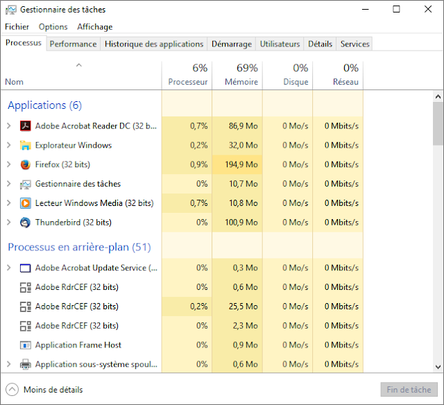Click the scrollbar down arrow
The width and height of the screenshot is (444, 405).
pos(438,367)
